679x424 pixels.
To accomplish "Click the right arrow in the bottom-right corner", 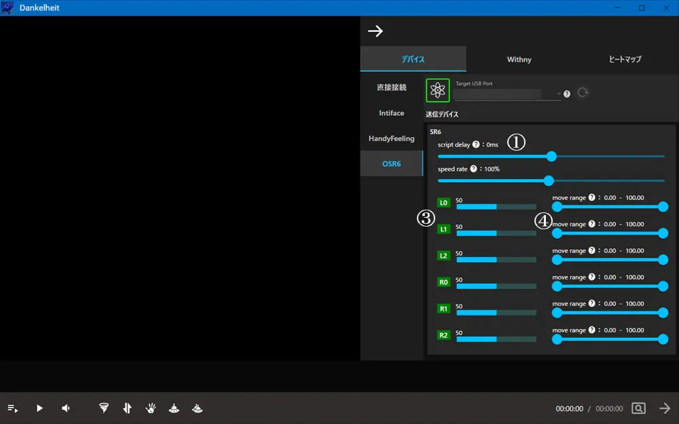I will [x=665, y=408].
